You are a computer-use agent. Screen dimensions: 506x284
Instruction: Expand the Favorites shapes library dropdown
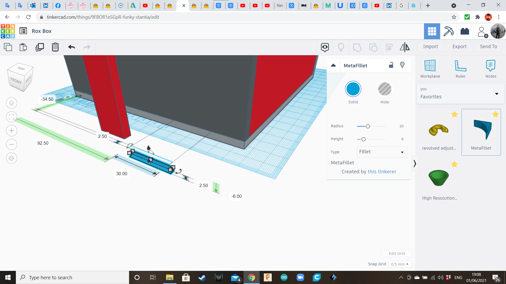click(x=497, y=94)
